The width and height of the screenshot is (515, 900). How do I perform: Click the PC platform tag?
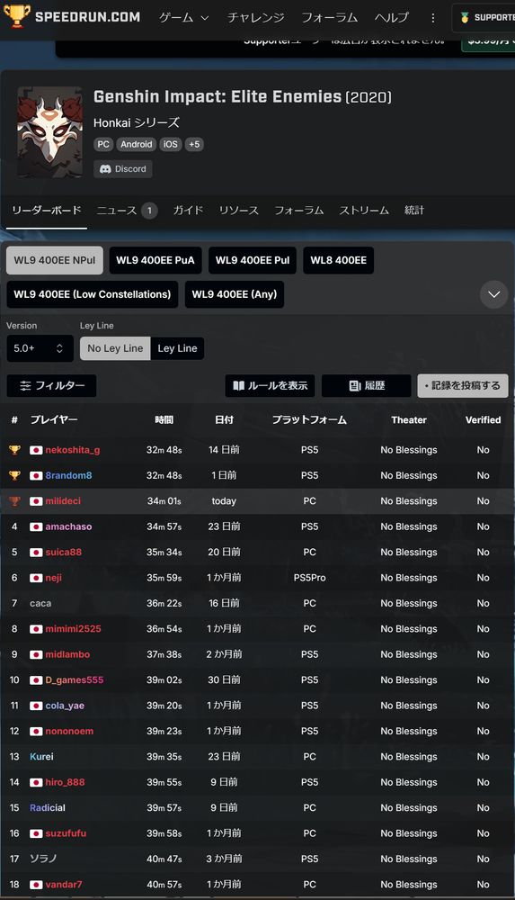tap(103, 144)
